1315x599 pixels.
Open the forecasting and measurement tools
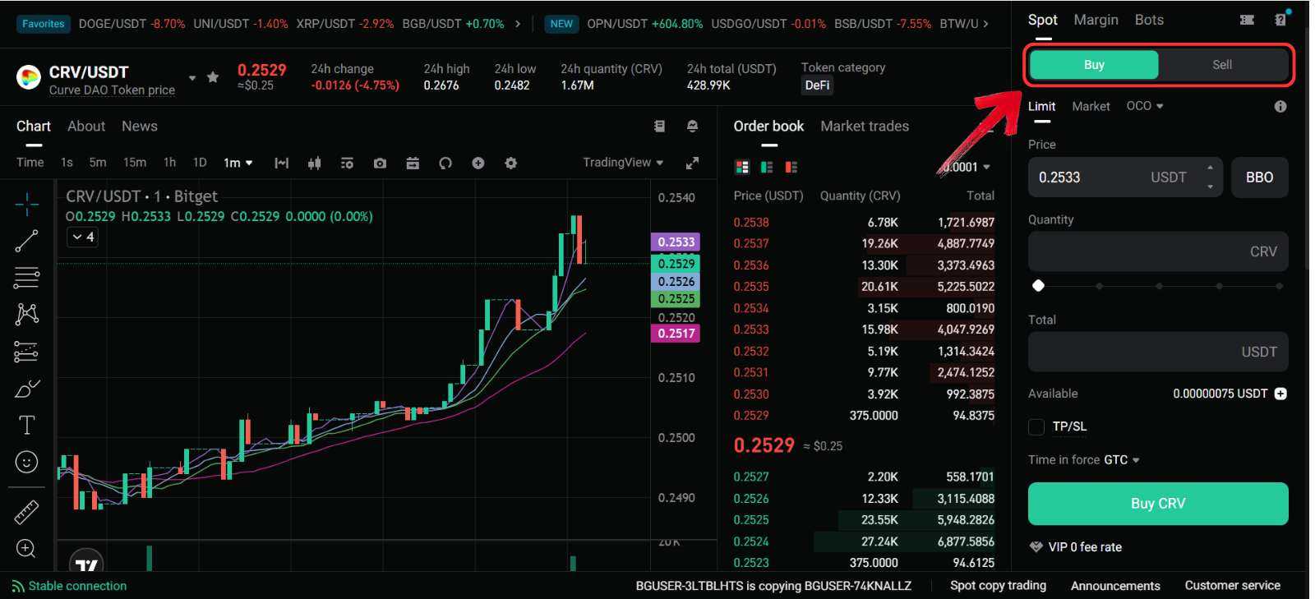click(26, 352)
